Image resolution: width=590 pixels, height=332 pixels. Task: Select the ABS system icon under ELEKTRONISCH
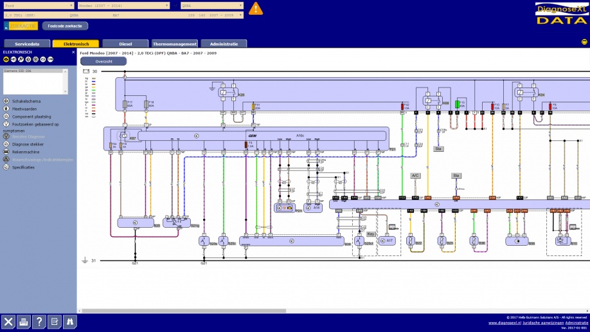[13, 59]
